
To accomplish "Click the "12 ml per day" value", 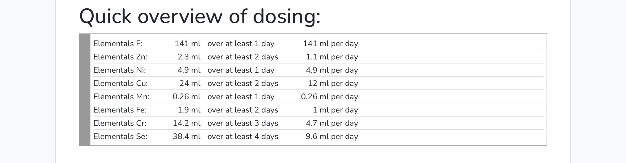I will (333, 83).
